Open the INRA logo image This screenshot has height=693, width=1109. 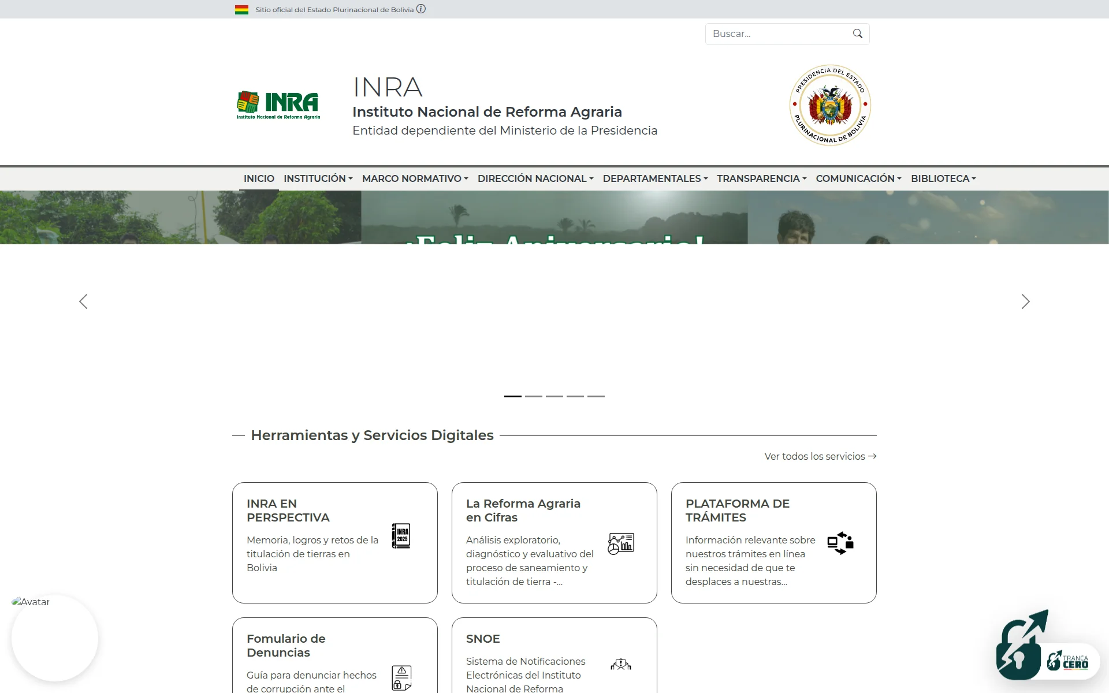[x=278, y=105]
